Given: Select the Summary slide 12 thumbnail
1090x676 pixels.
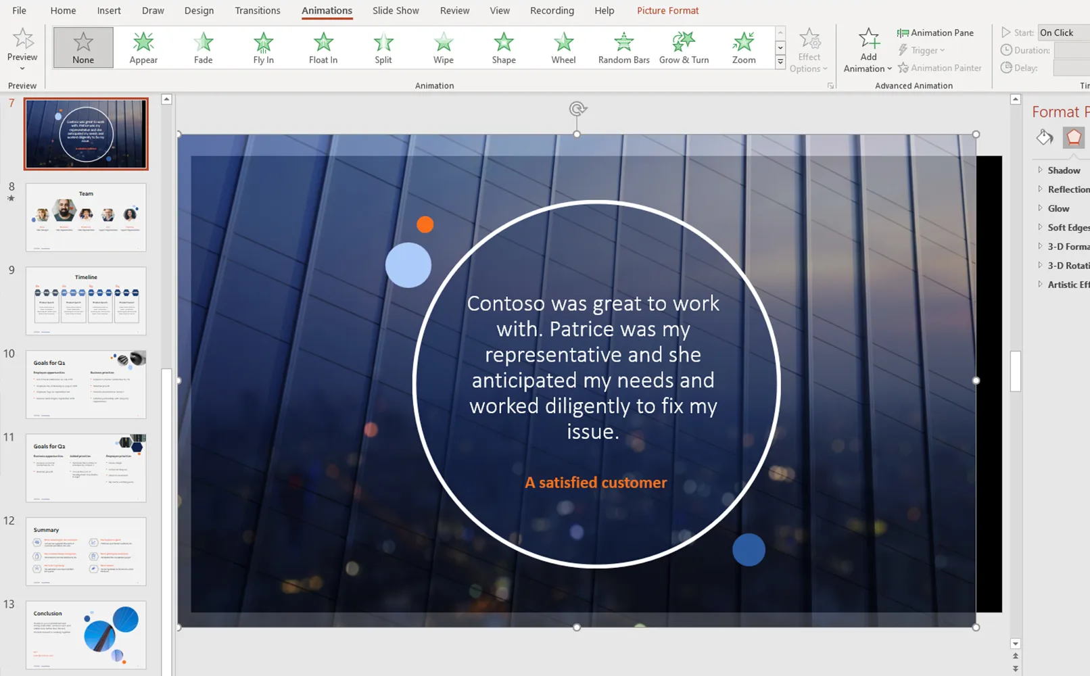Looking at the screenshot, I should click(86, 552).
